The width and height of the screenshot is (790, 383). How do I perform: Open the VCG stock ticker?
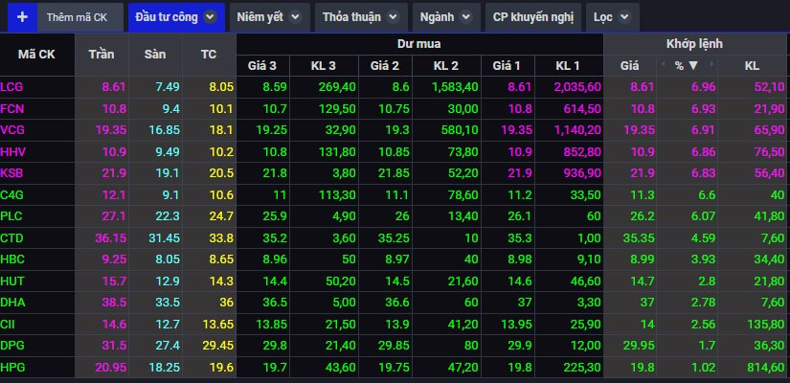(x=12, y=129)
